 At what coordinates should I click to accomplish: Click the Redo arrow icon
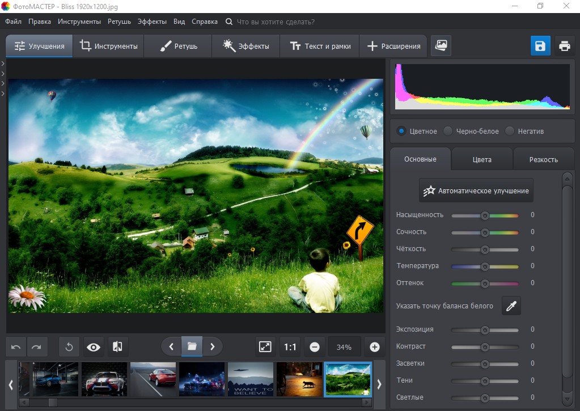(x=36, y=347)
